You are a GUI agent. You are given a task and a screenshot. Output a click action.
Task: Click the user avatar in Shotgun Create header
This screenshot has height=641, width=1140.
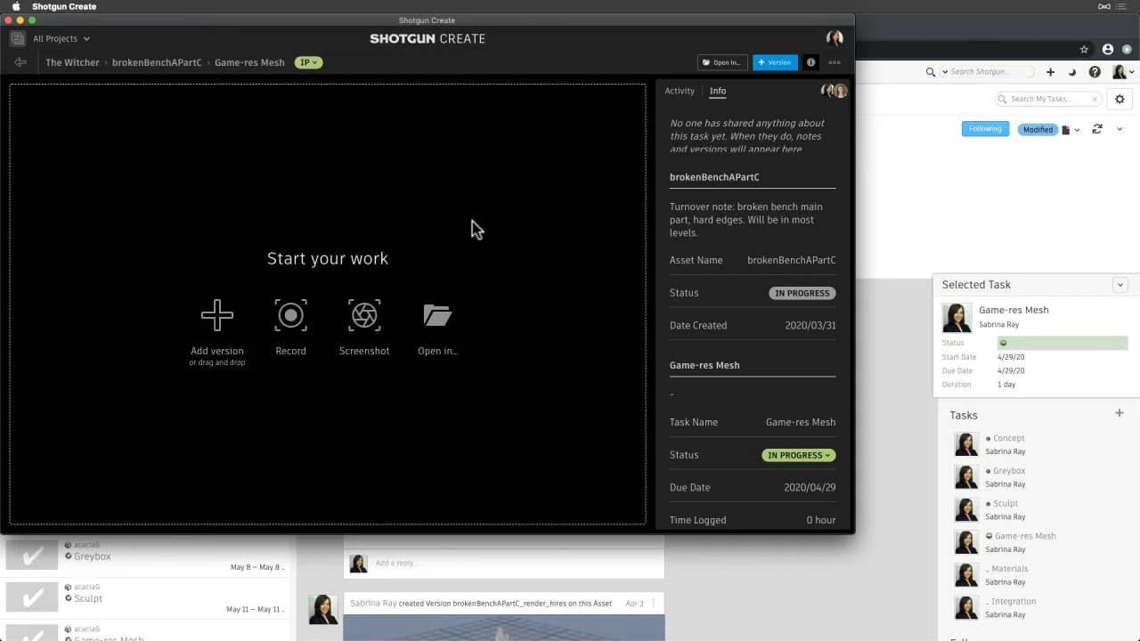835,38
